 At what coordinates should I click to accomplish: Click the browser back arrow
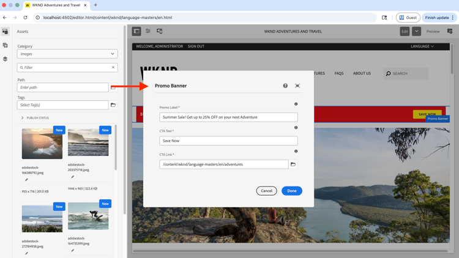(x=5, y=18)
